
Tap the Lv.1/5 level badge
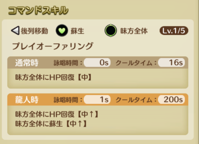(x=174, y=31)
